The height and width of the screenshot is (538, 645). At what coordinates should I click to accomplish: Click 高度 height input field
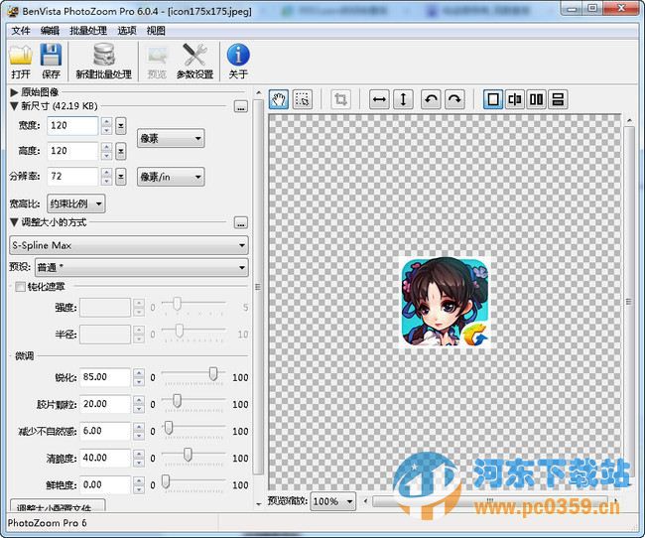[x=72, y=151]
